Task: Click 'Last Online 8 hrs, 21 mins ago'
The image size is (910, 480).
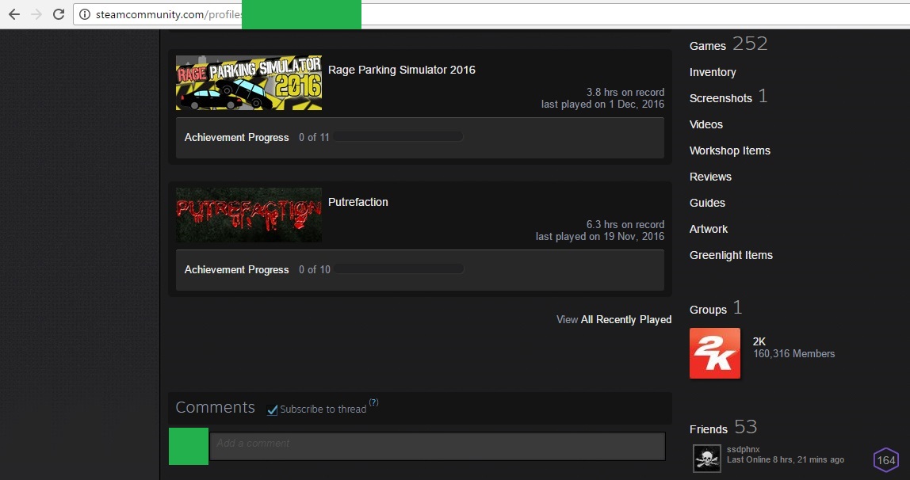Action: coord(786,459)
